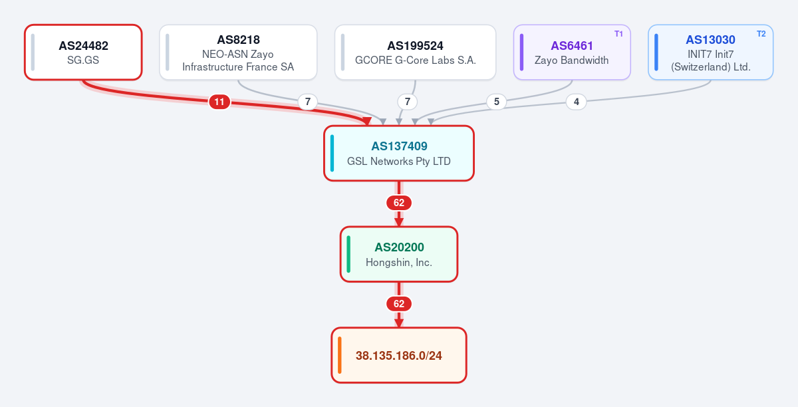Screen dimensions: 798x407
Task: Click the red 11 path count badge
Action: 219,102
